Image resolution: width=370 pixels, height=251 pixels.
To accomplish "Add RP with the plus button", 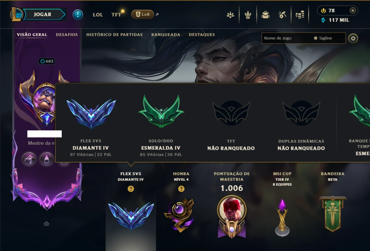I will pos(352,10).
